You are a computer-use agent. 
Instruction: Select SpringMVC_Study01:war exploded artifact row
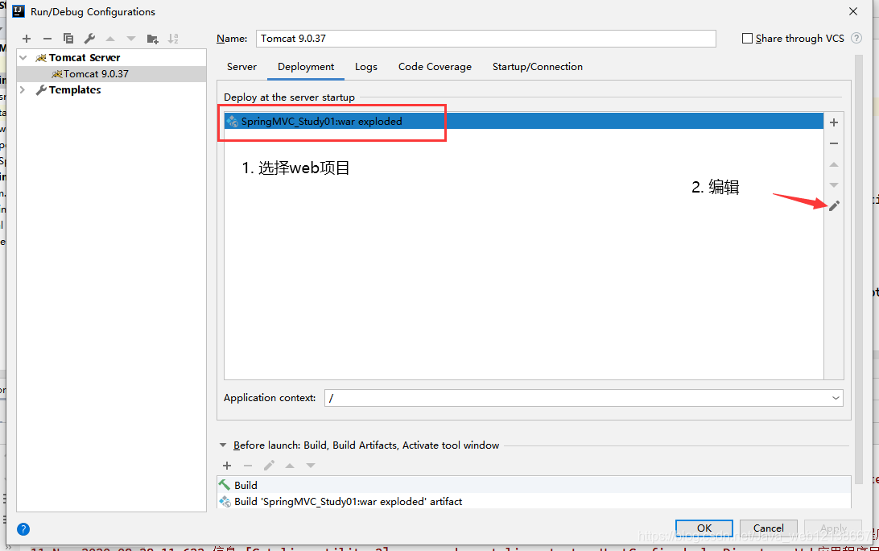pyautogui.click(x=523, y=121)
